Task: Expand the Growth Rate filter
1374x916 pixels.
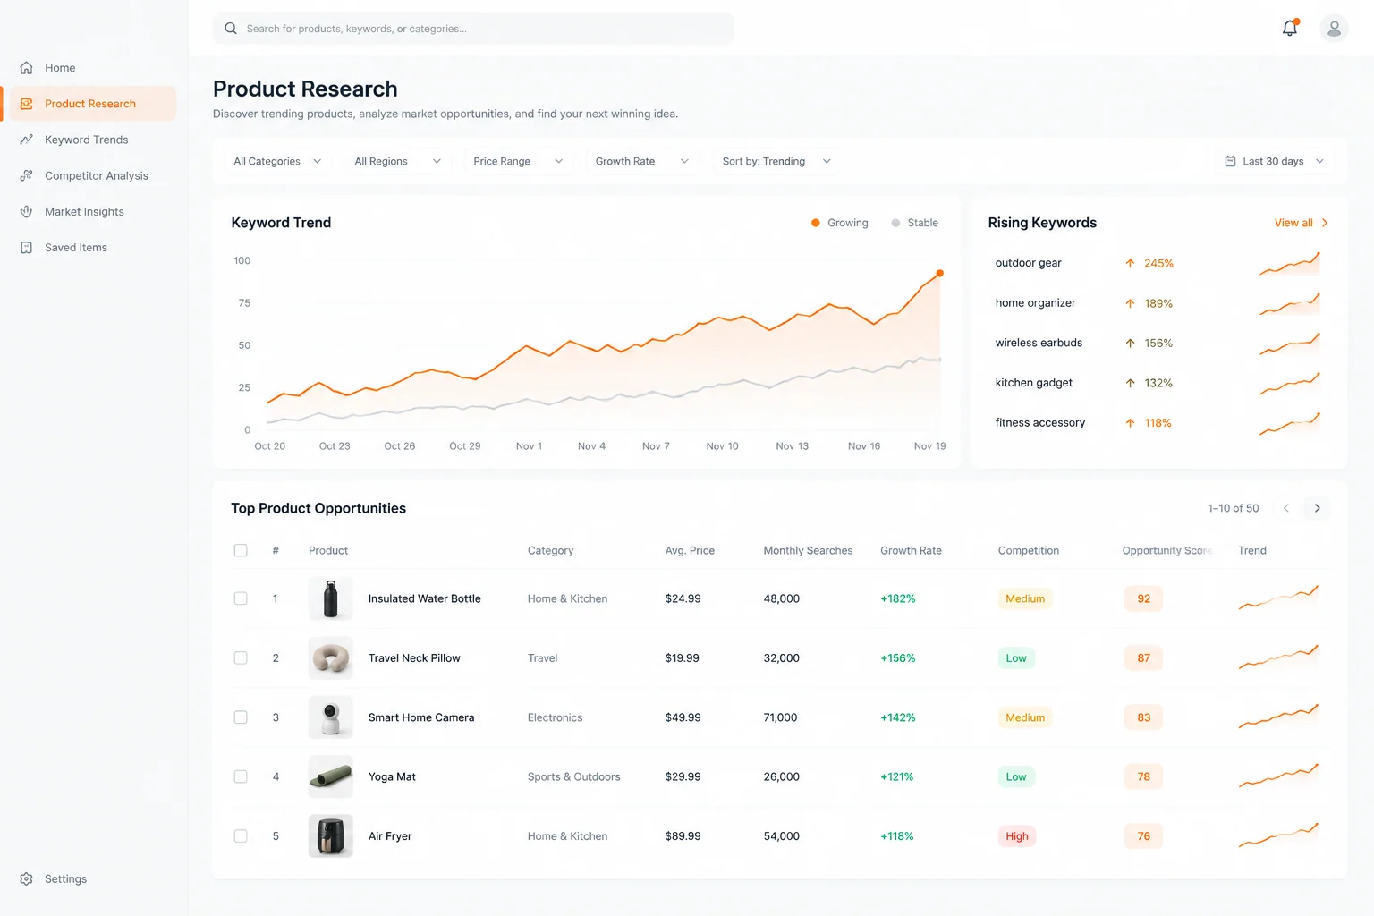Action: tap(642, 161)
